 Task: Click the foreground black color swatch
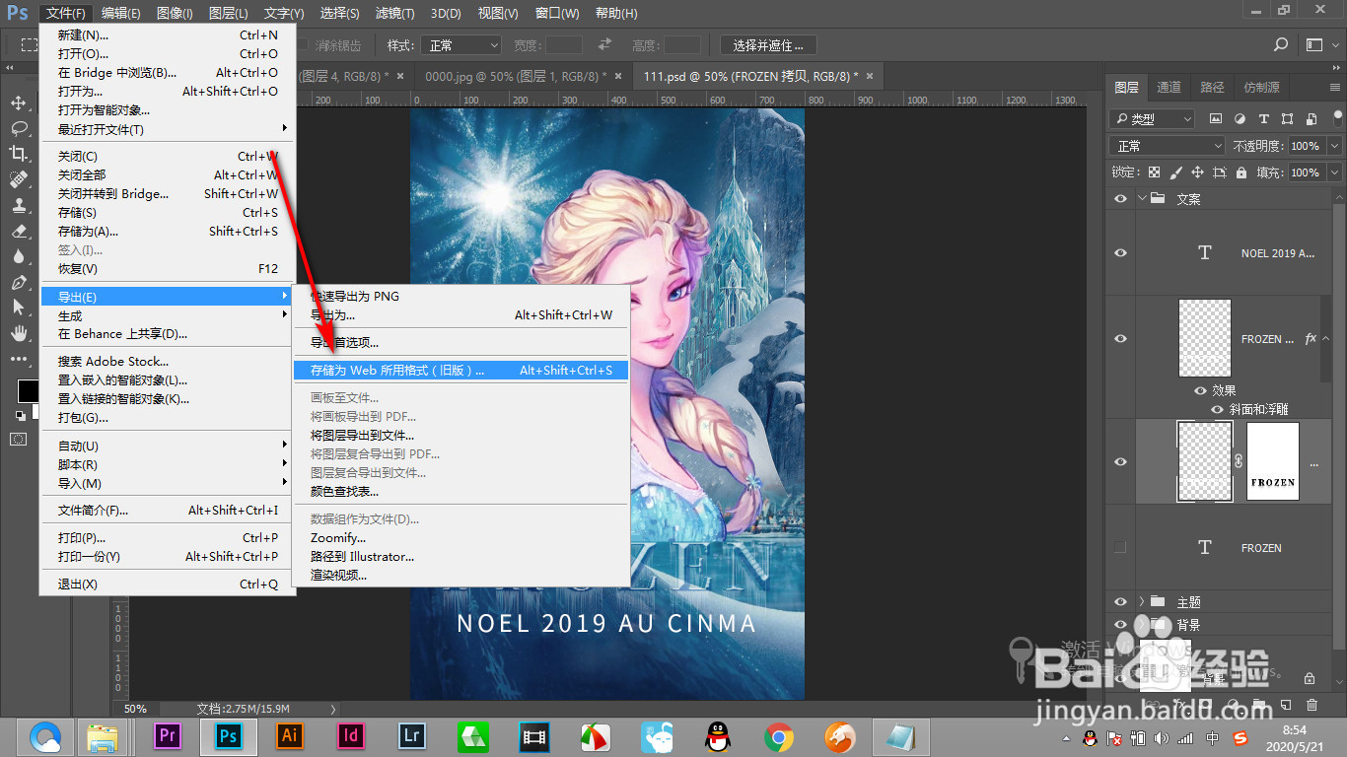click(27, 390)
